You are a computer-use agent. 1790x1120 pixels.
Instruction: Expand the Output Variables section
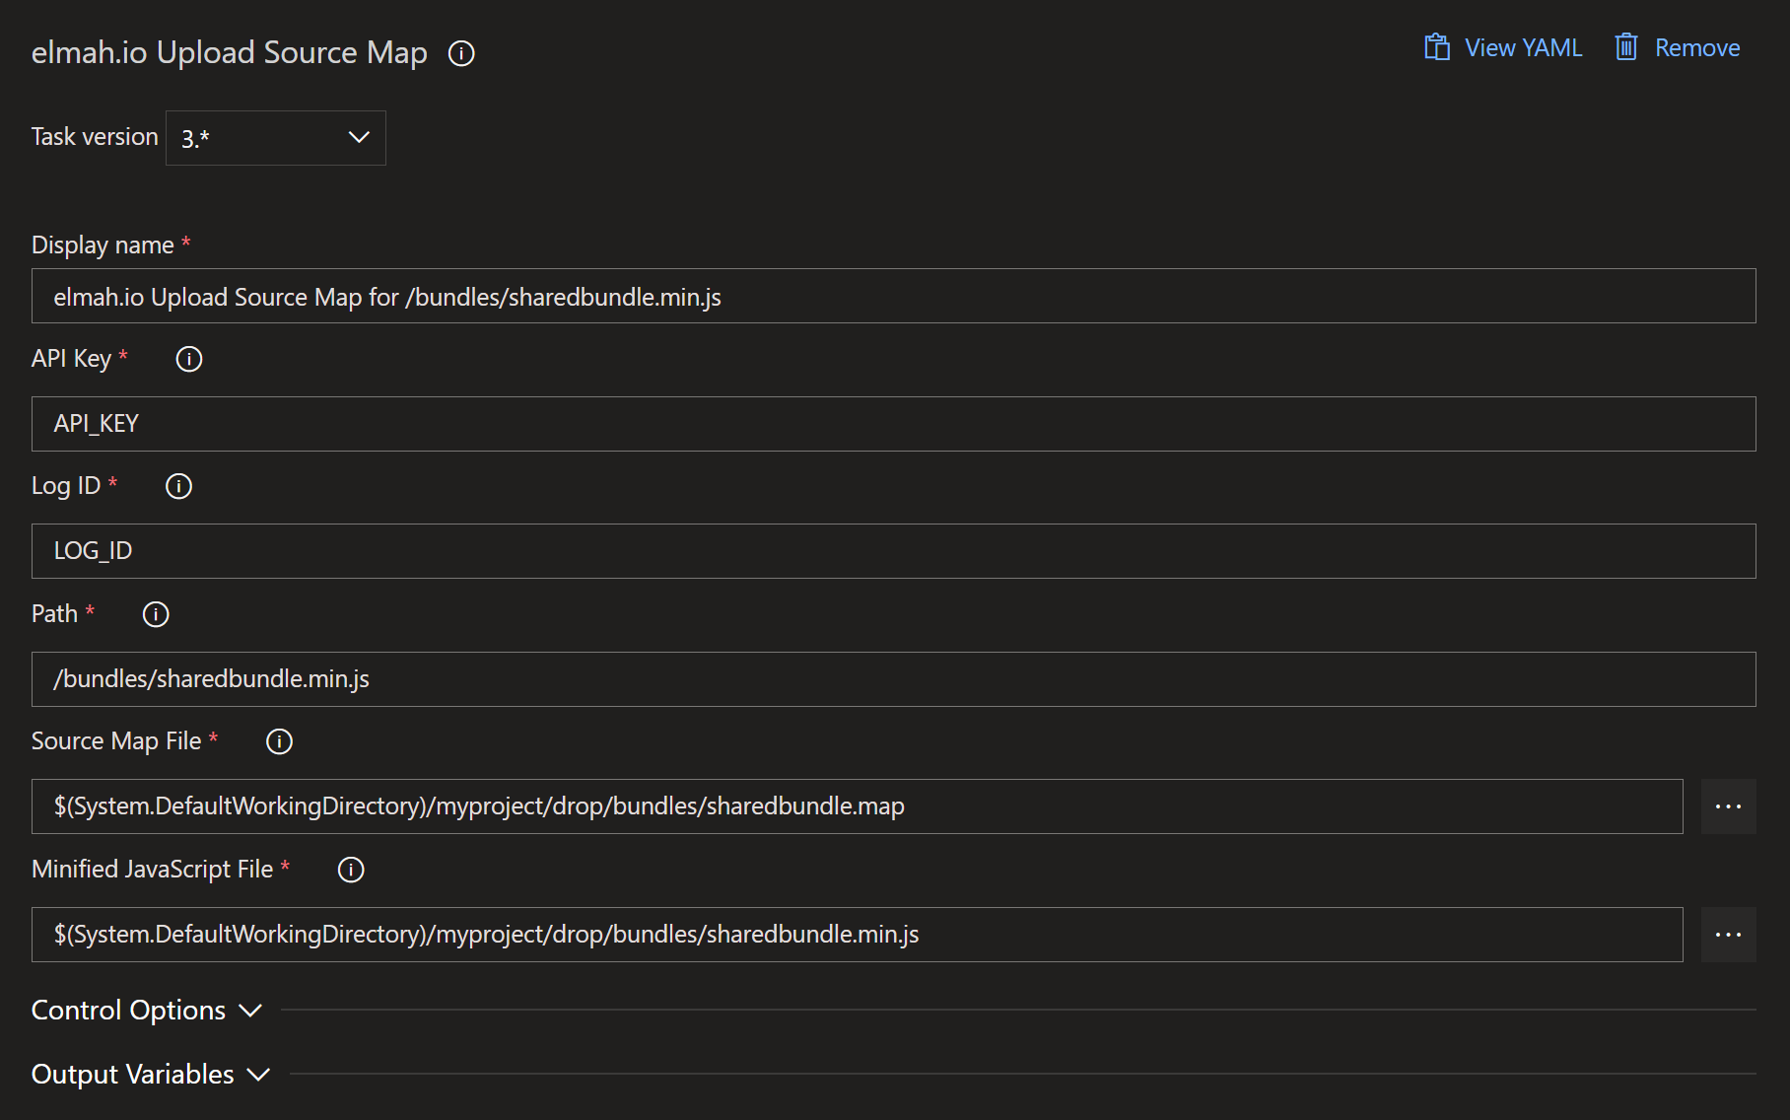point(151,1075)
